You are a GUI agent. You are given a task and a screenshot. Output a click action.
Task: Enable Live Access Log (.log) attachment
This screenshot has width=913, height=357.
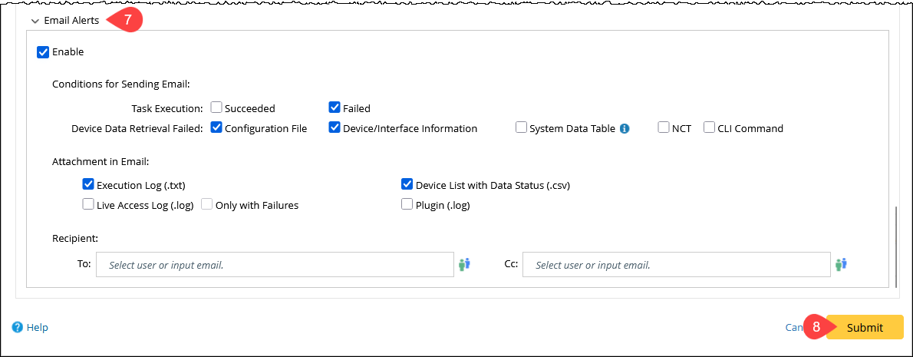88,205
